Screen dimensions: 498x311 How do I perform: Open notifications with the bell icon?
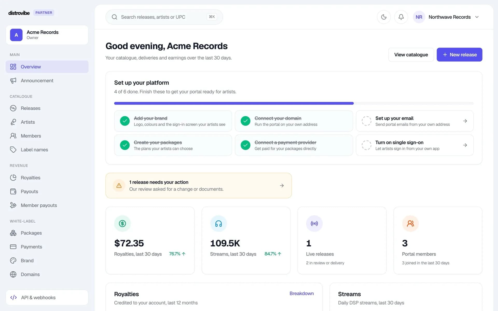(401, 17)
